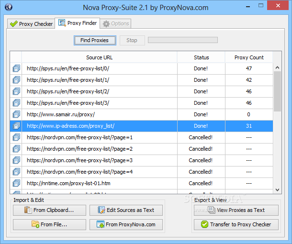Select the Proxy Finder tab label
292x244 pixels.
[82, 23]
